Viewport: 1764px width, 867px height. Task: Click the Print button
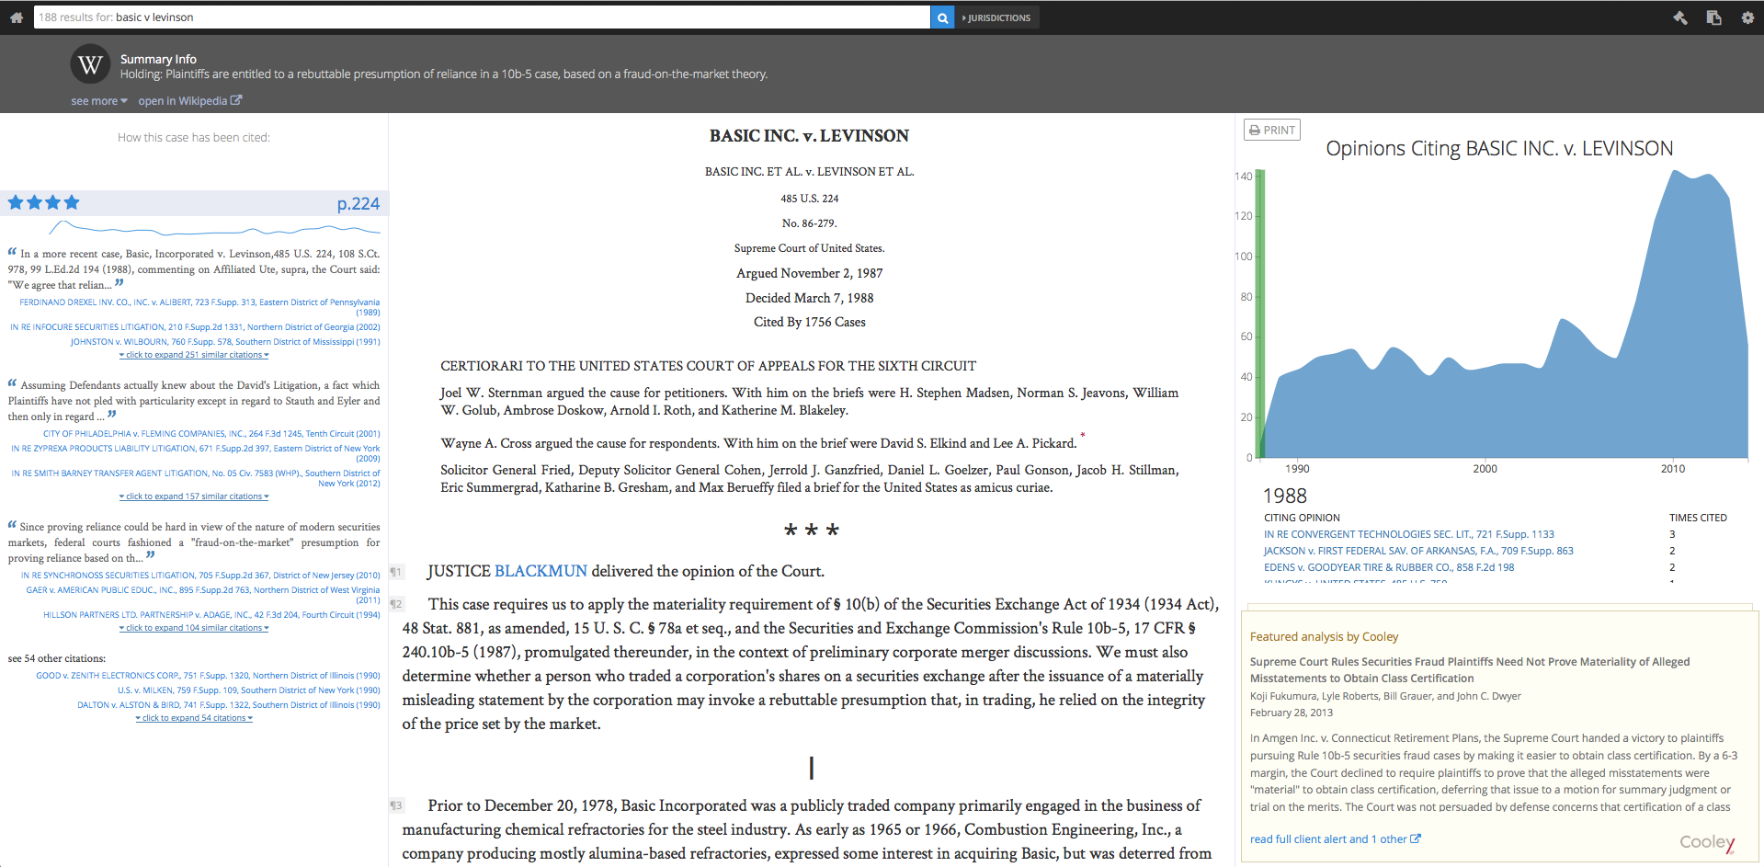pos(1272,130)
